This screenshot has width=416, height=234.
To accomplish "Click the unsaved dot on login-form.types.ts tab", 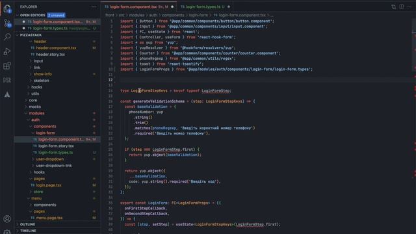I will tap(229, 6).
